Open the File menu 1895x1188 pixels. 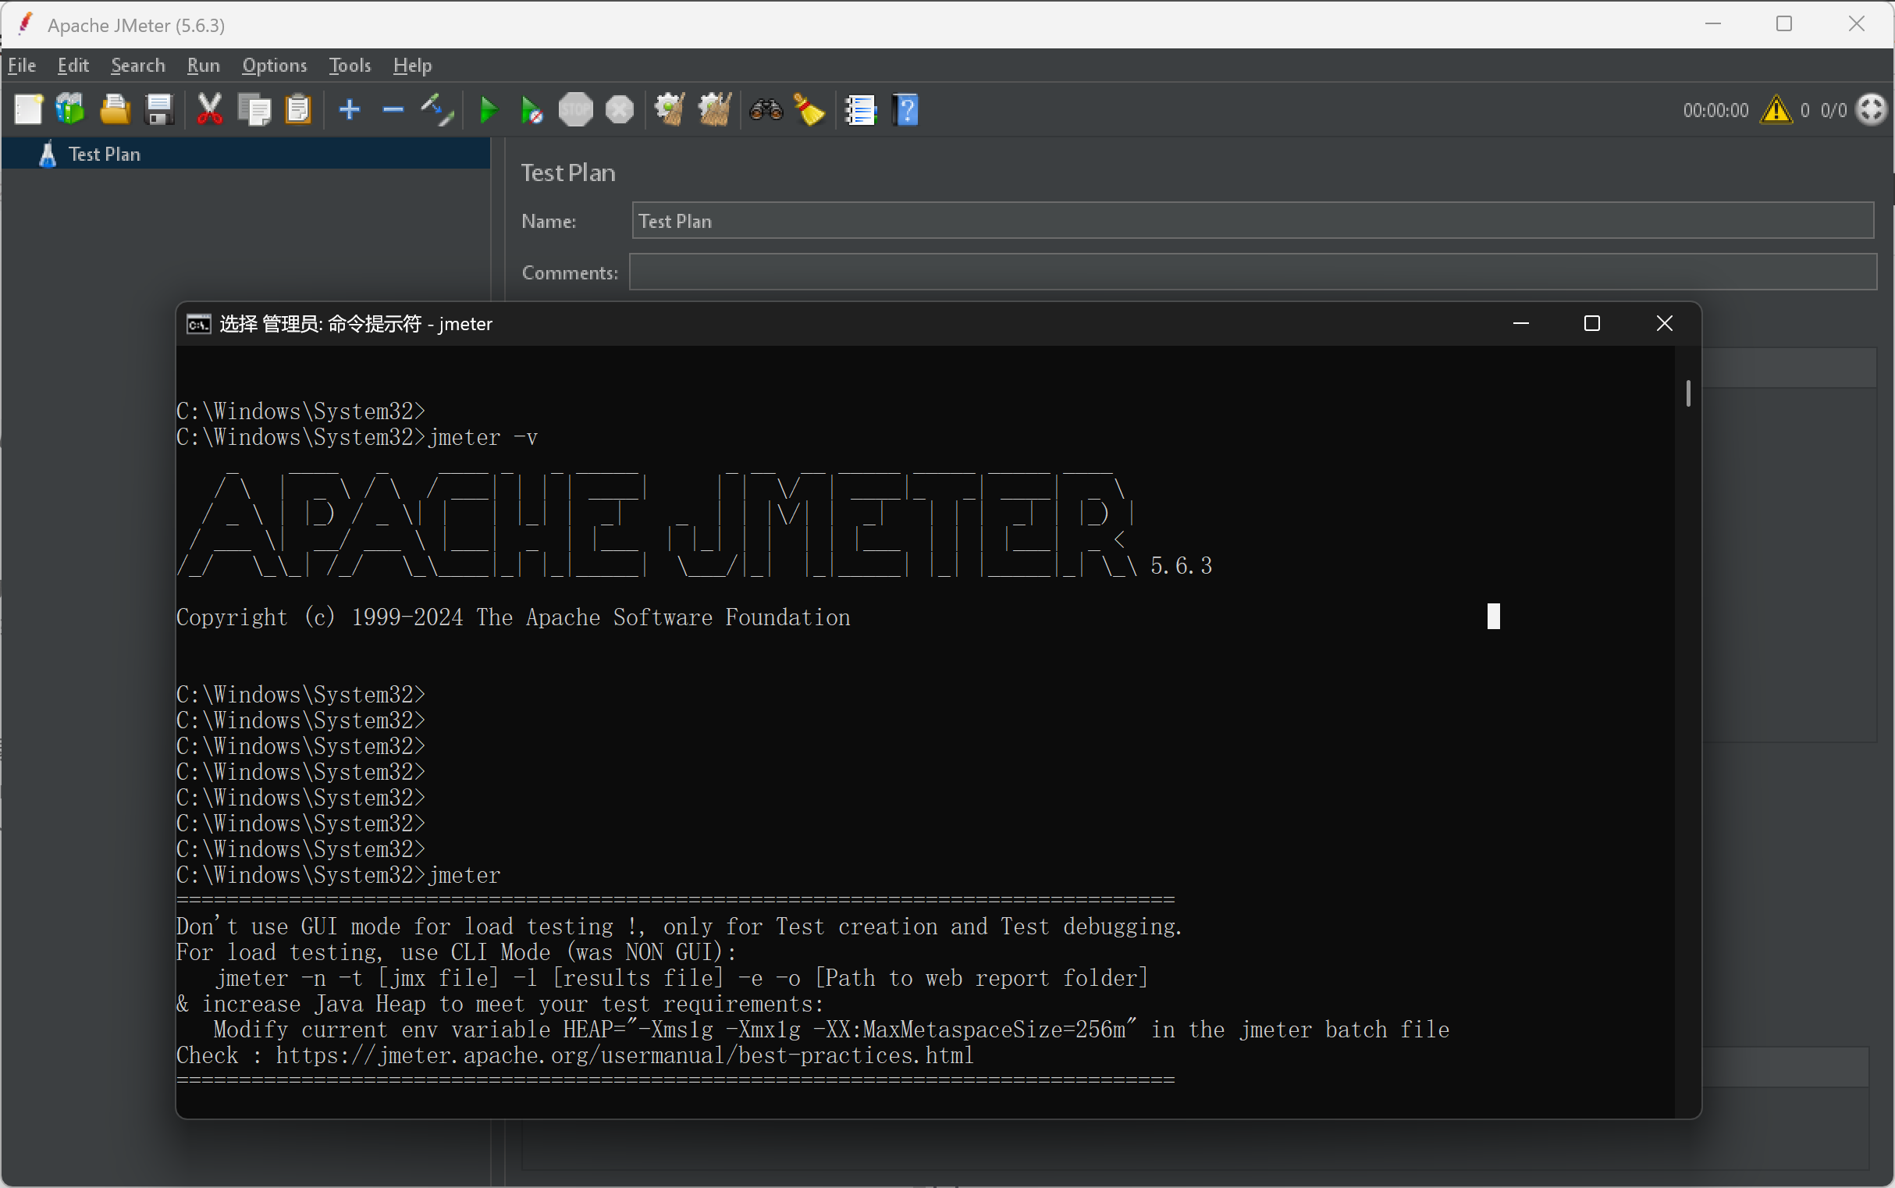coord(22,66)
